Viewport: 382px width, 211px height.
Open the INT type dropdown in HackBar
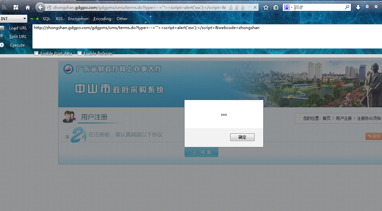14,18
